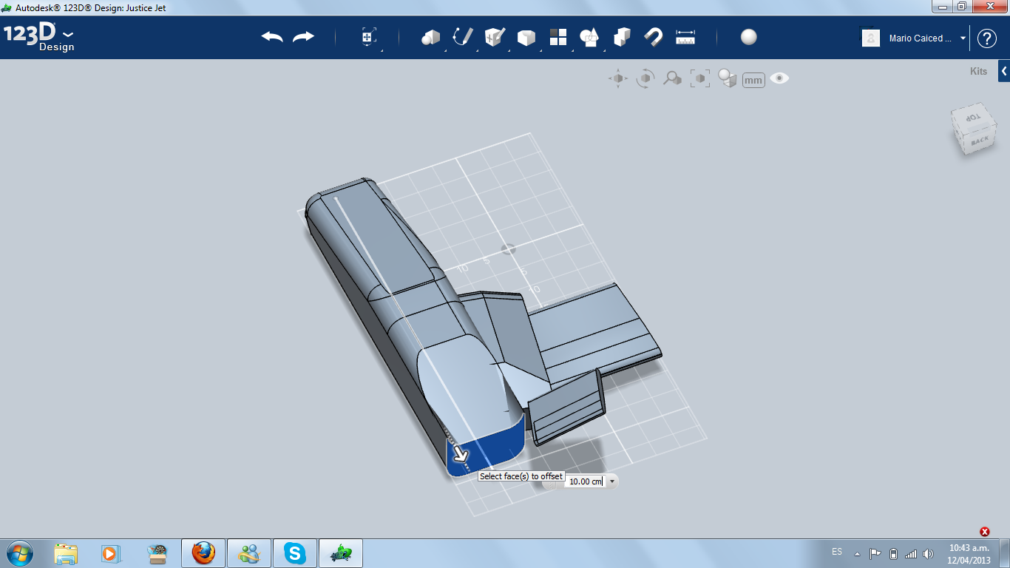This screenshot has height=568, width=1010.
Task: Show hidden system tray icons arrow
Action: tap(857, 554)
